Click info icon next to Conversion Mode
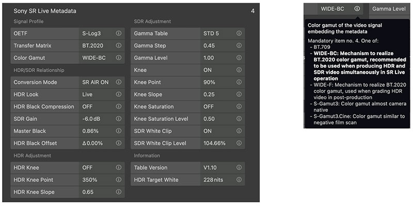Screen dimensions: 413x206 click(x=119, y=82)
